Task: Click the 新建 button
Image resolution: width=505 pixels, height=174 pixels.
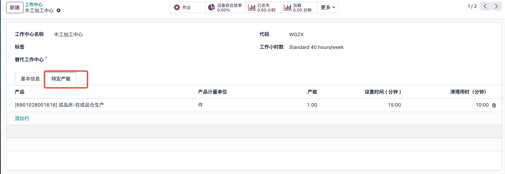Action: (x=15, y=7)
